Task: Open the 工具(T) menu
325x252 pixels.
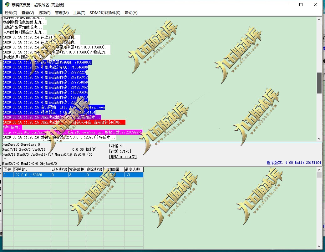Action: tap(79, 13)
